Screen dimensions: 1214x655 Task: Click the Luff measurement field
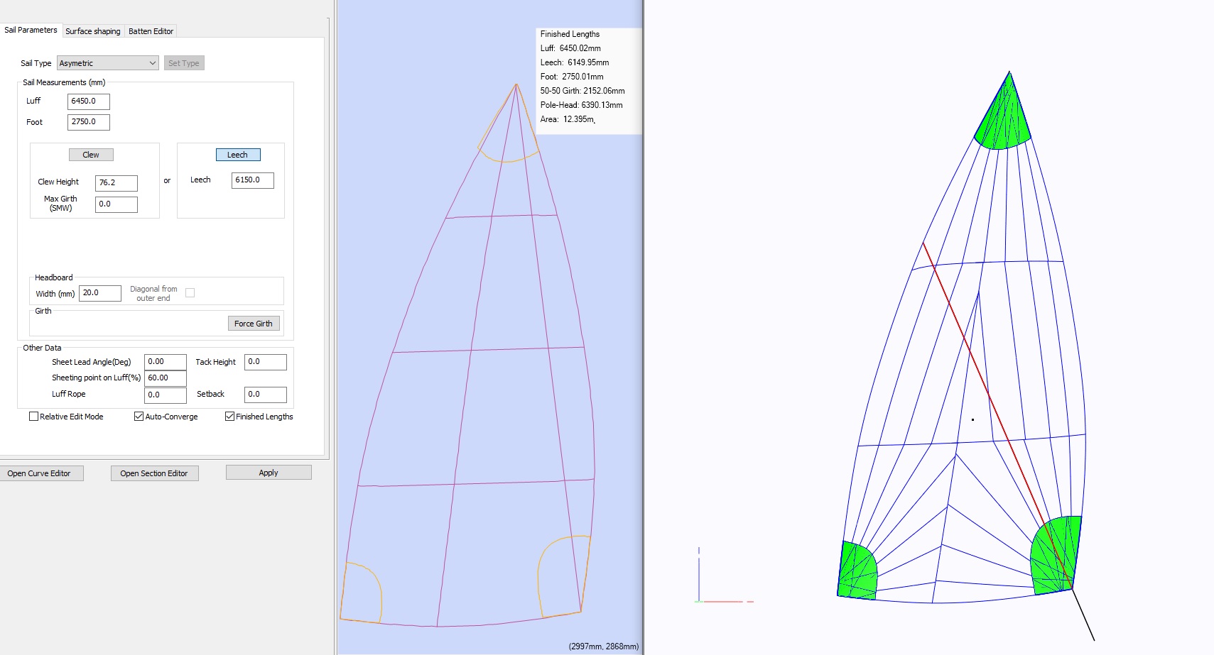click(88, 101)
